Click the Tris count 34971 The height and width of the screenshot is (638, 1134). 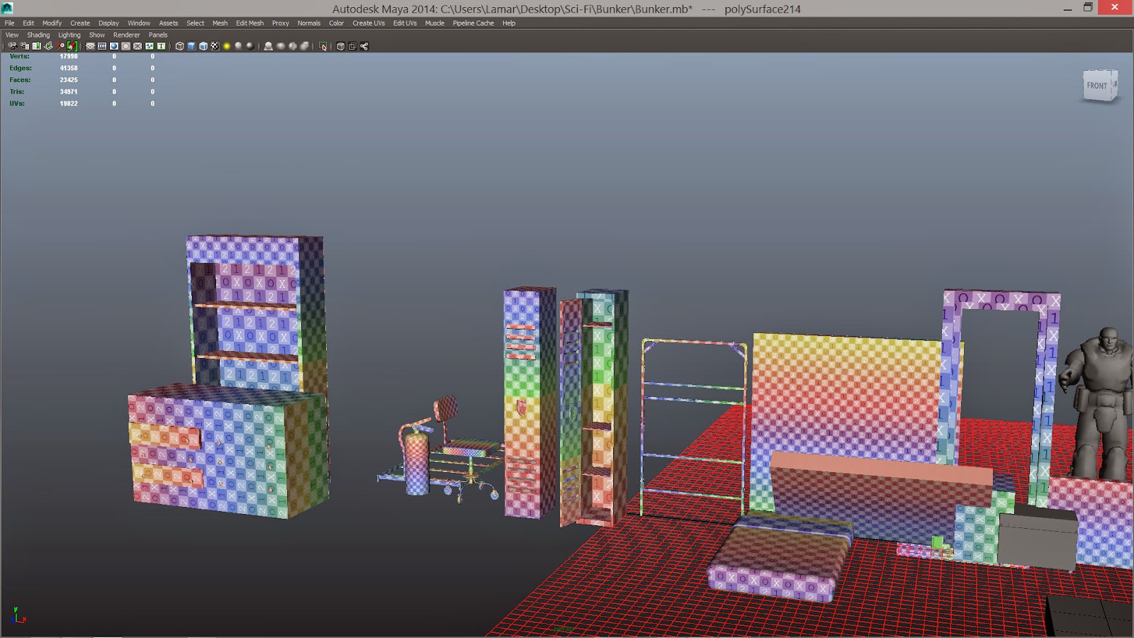[x=69, y=91]
